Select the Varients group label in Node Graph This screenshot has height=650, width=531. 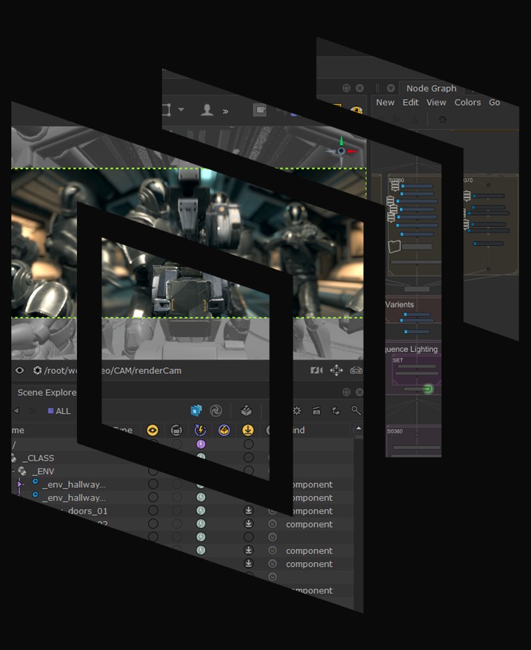pyautogui.click(x=399, y=304)
